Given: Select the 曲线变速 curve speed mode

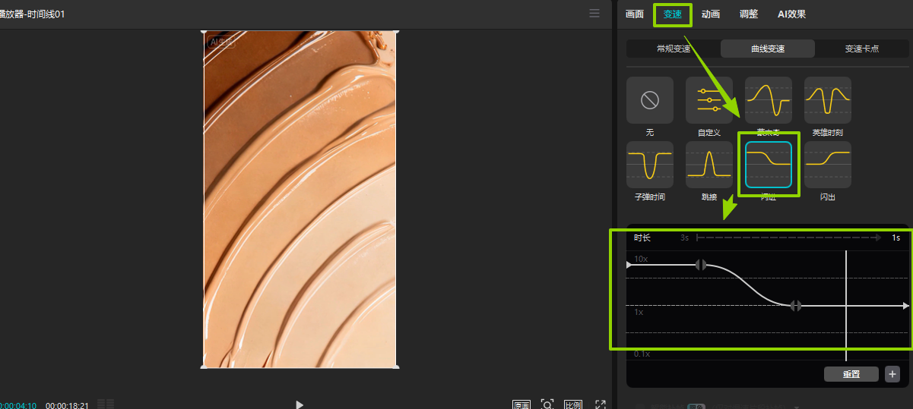Looking at the screenshot, I should [768, 49].
